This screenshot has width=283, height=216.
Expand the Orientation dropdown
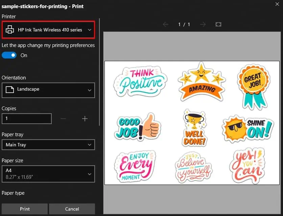[x=90, y=90]
